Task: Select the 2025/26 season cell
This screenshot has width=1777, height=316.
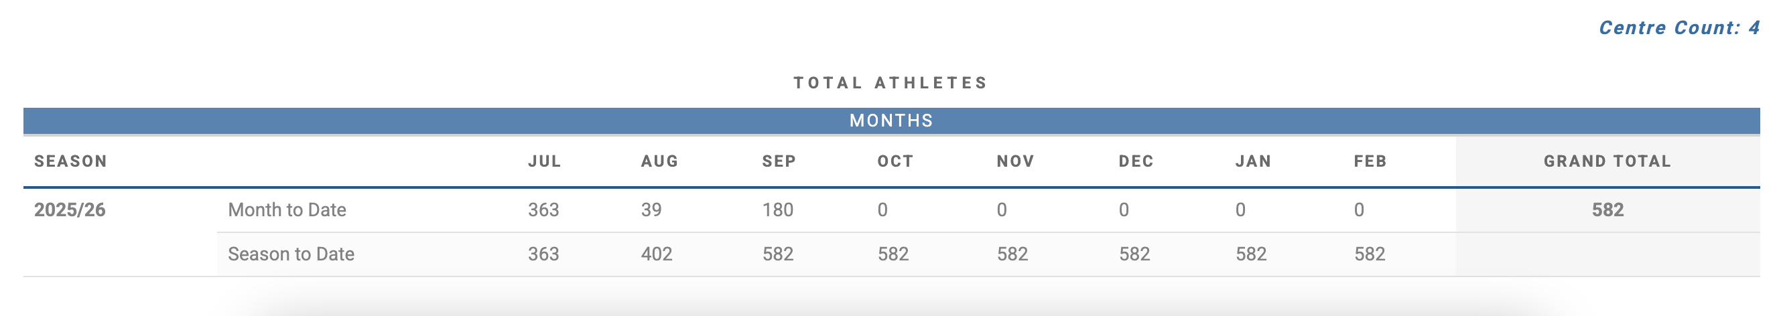Action: pos(70,210)
